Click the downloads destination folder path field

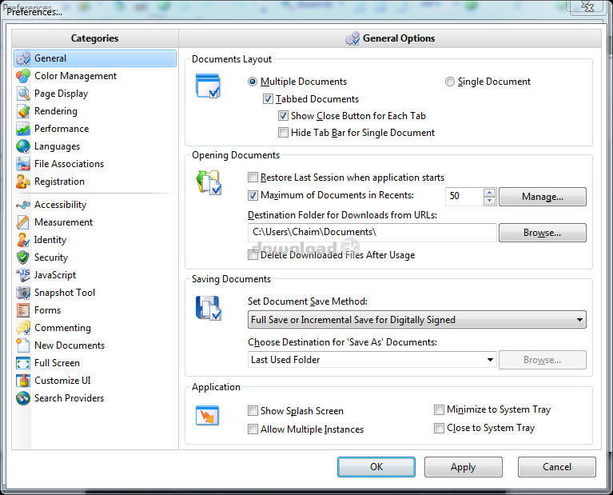[x=372, y=232]
